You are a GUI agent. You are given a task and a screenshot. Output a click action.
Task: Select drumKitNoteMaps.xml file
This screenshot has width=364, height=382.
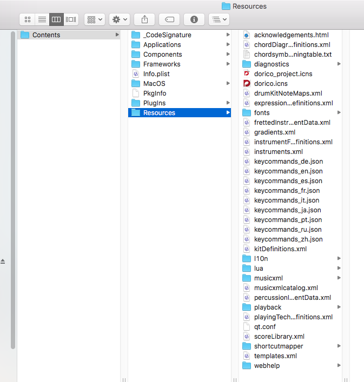point(290,93)
